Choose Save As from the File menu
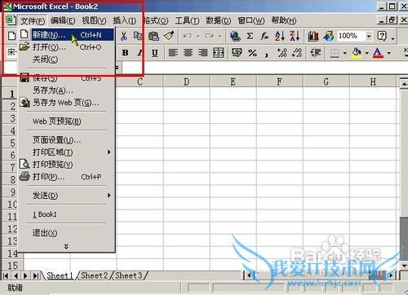 66,90
